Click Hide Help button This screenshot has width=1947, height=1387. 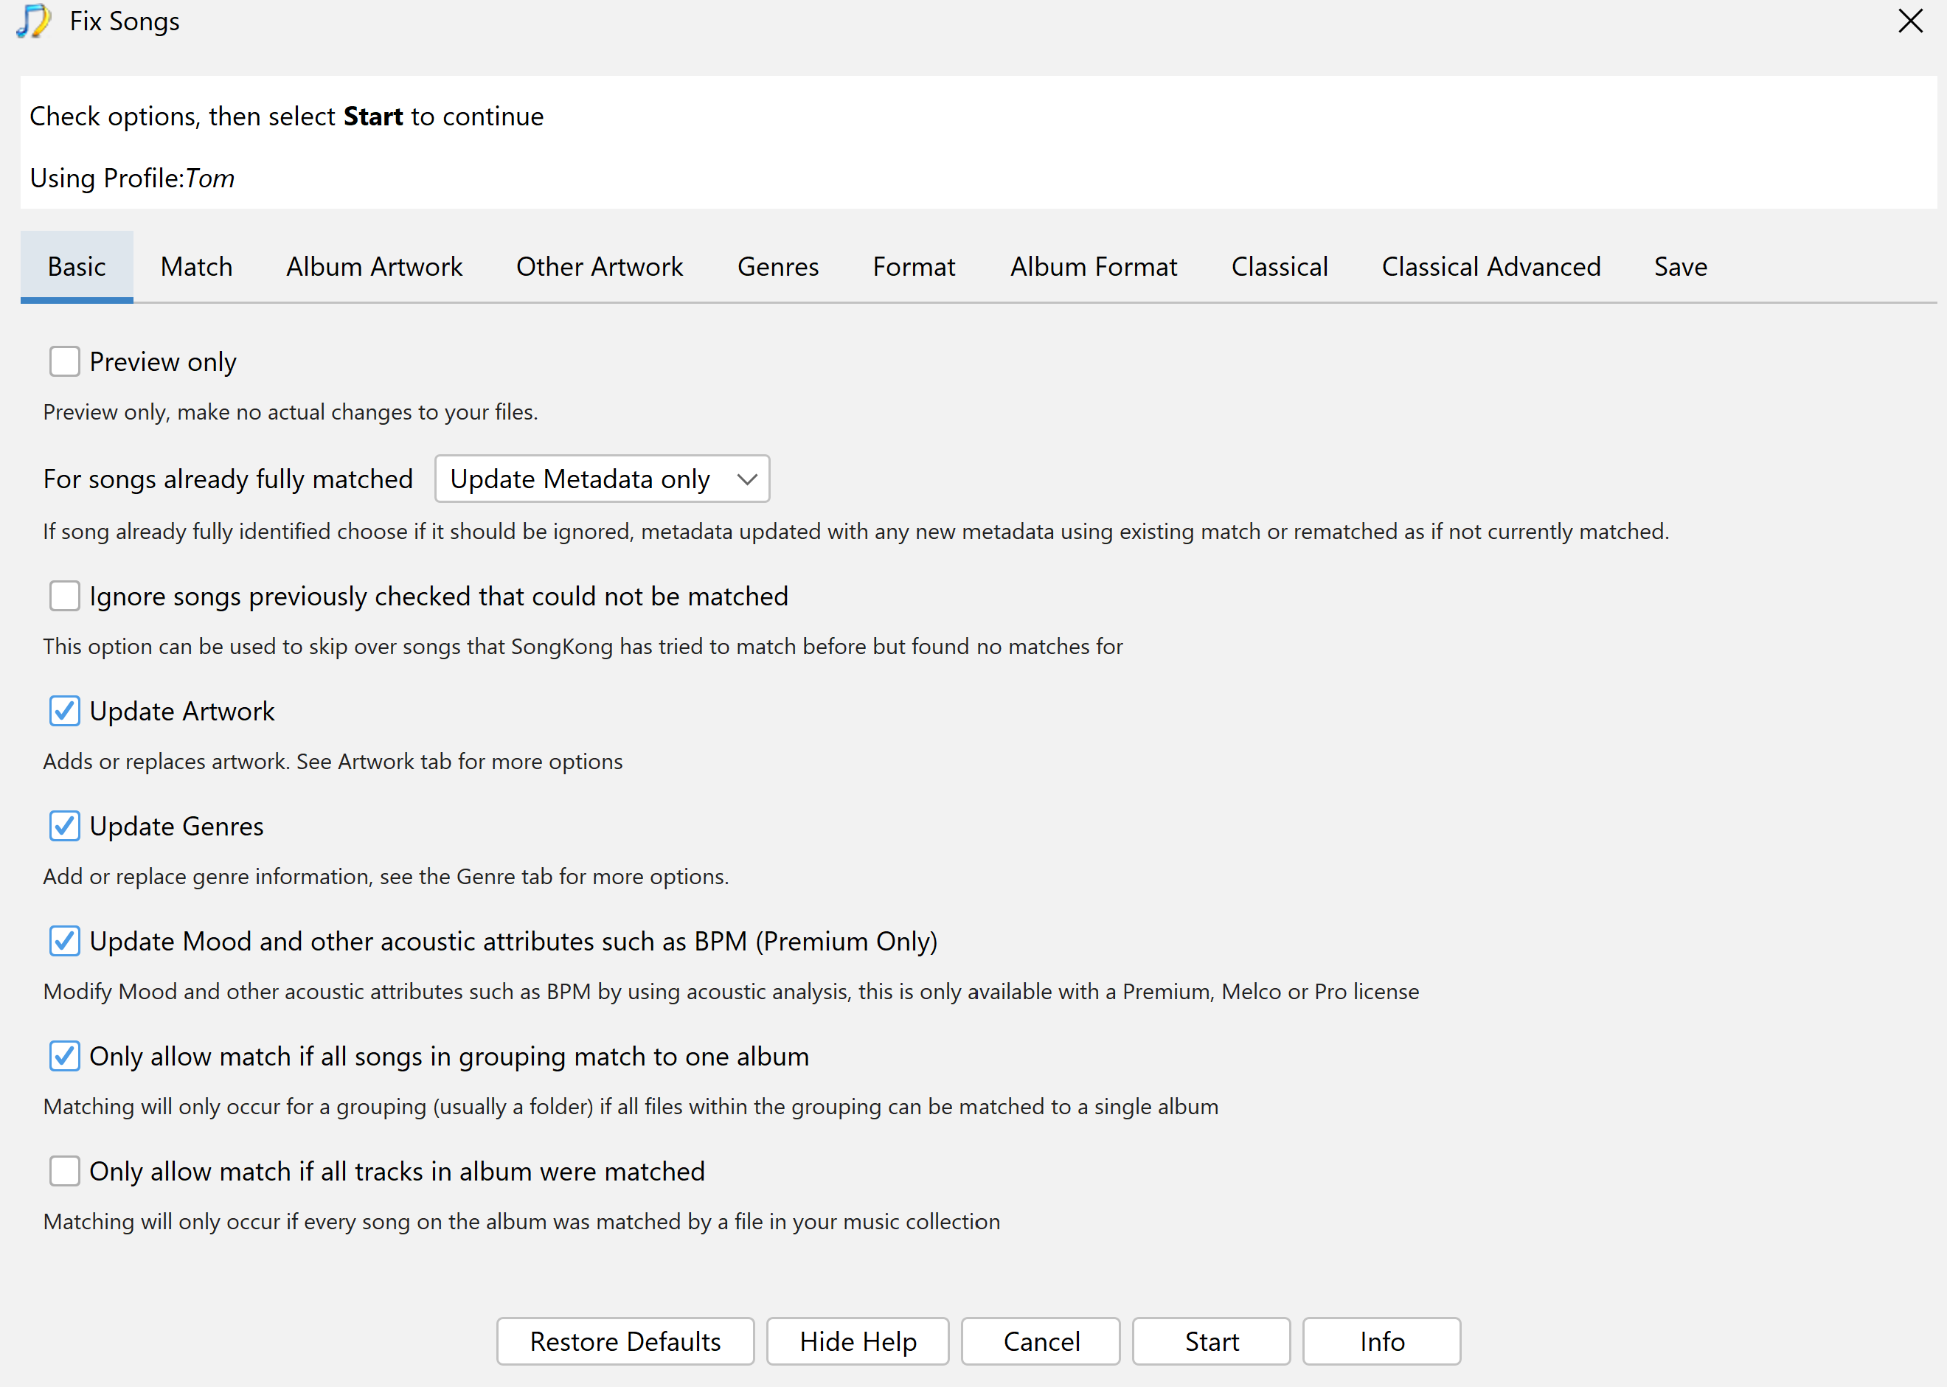(858, 1341)
